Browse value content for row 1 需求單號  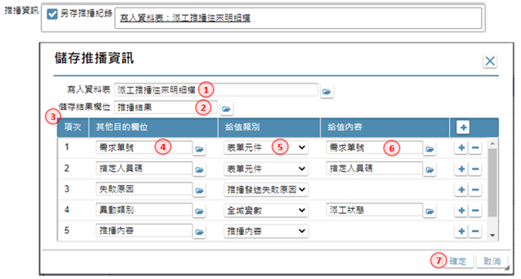[x=430, y=149]
